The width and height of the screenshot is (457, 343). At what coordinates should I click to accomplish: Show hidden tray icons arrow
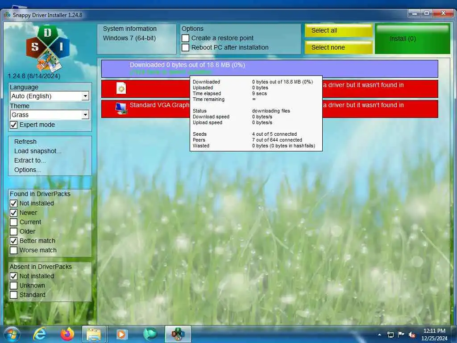click(379, 335)
